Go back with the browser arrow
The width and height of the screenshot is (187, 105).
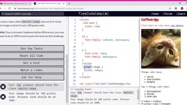pos(1,8)
